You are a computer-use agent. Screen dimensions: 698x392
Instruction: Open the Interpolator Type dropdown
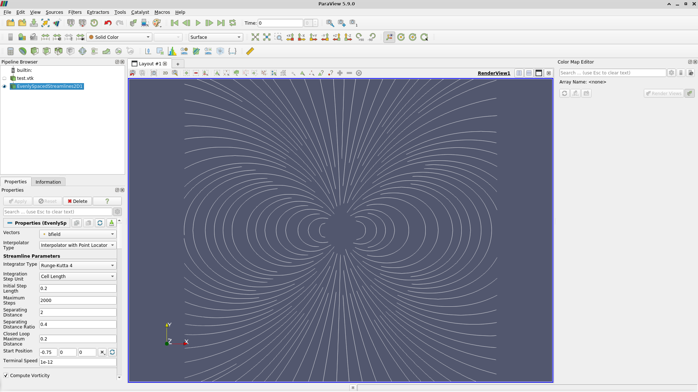click(x=78, y=245)
